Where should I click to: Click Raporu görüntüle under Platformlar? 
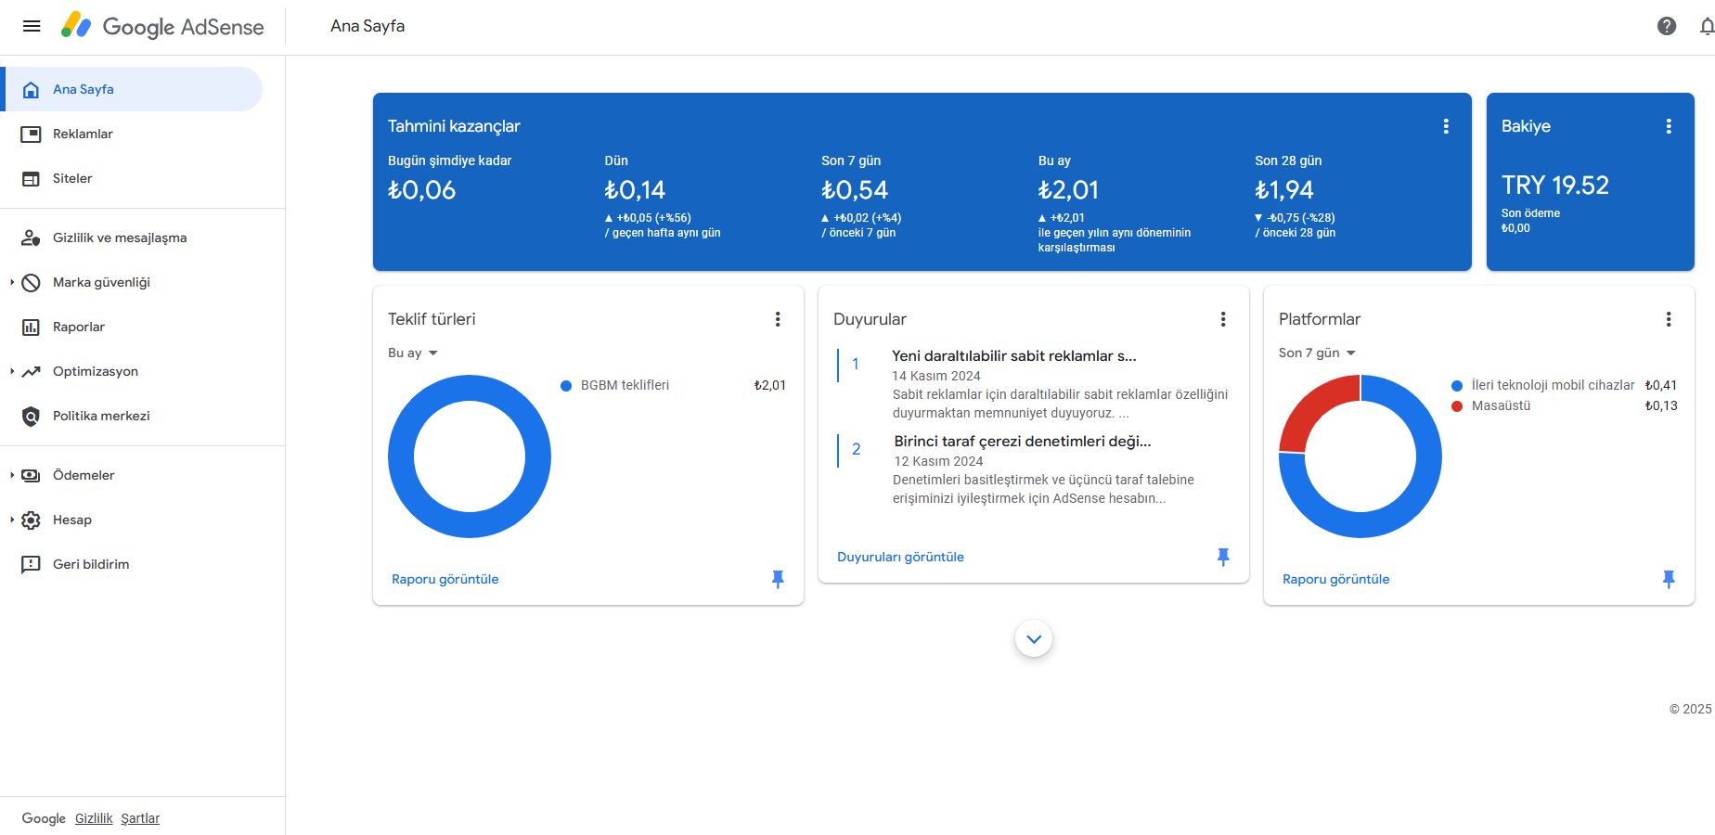click(1336, 579)
